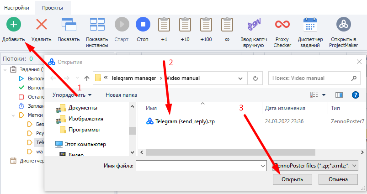The height and width of the screenshot is (194, 367).
Task: Click the Forward navigation arrow in dialog
Action: 66,78
